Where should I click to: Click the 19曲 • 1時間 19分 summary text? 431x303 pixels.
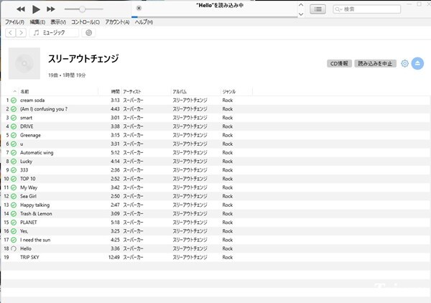(x=67, y=75)
